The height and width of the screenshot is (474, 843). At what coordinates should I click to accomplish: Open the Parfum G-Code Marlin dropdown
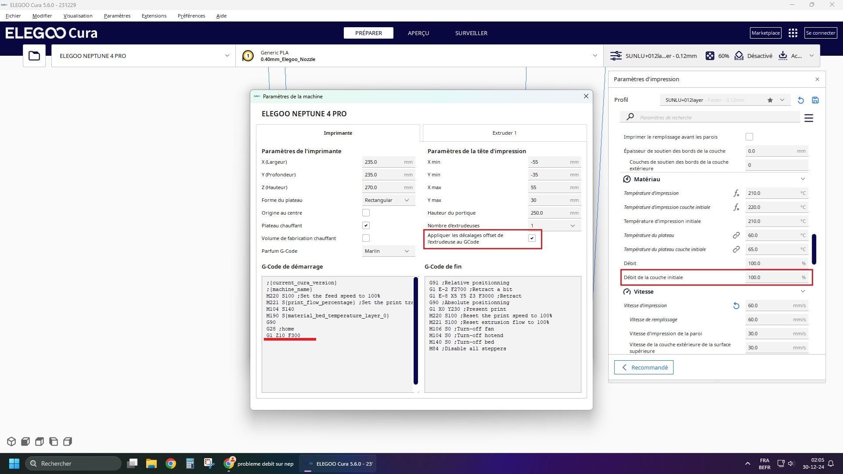388,251
